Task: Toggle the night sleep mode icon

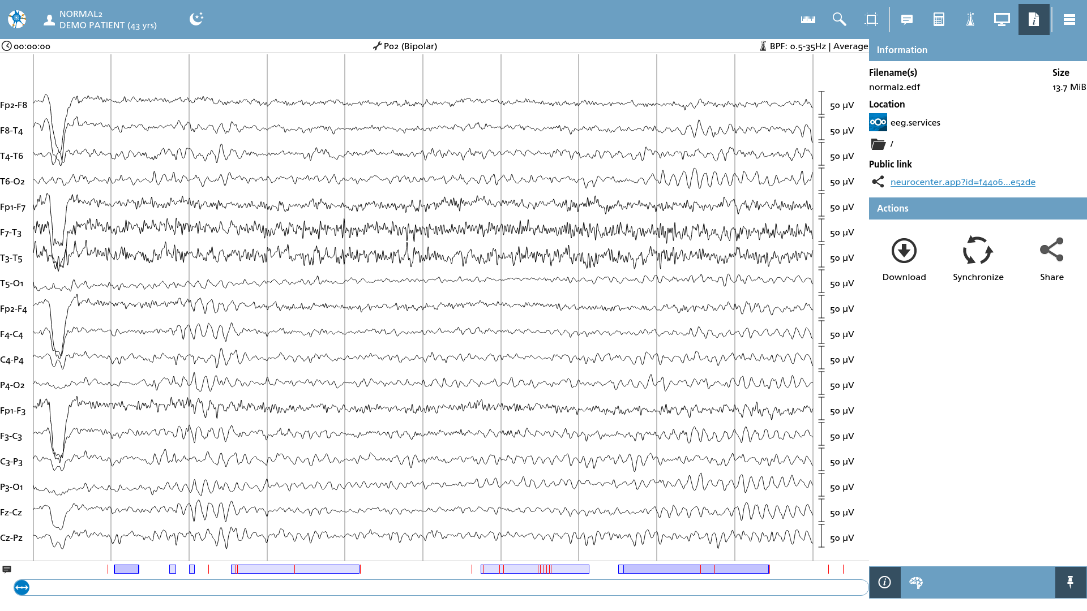Action: pyautogui.click(x=196, y=19)
